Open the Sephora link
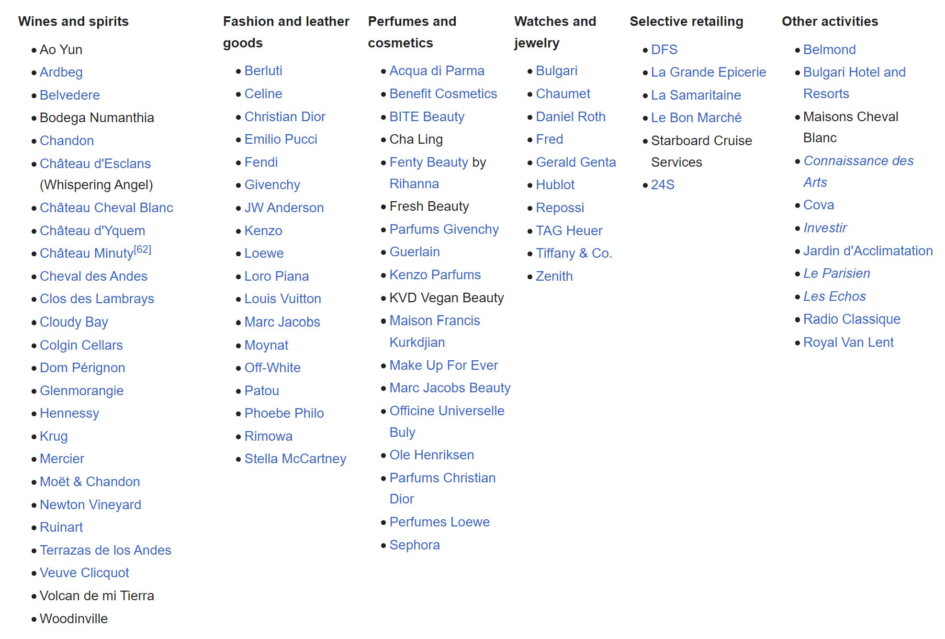The image size is (945, 639). point(414,545)
